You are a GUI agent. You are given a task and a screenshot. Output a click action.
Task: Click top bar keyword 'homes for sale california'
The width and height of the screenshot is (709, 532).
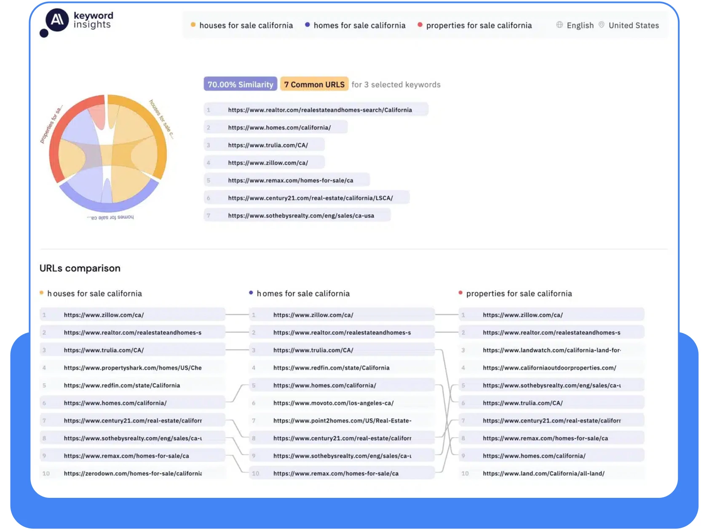[x=359, y=25]
